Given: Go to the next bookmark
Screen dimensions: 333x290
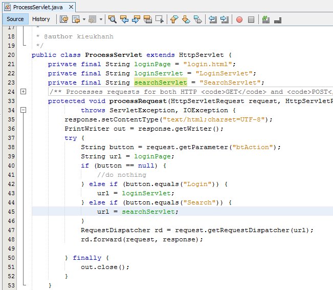Looking at the screenshot, I should pos(186,19).
